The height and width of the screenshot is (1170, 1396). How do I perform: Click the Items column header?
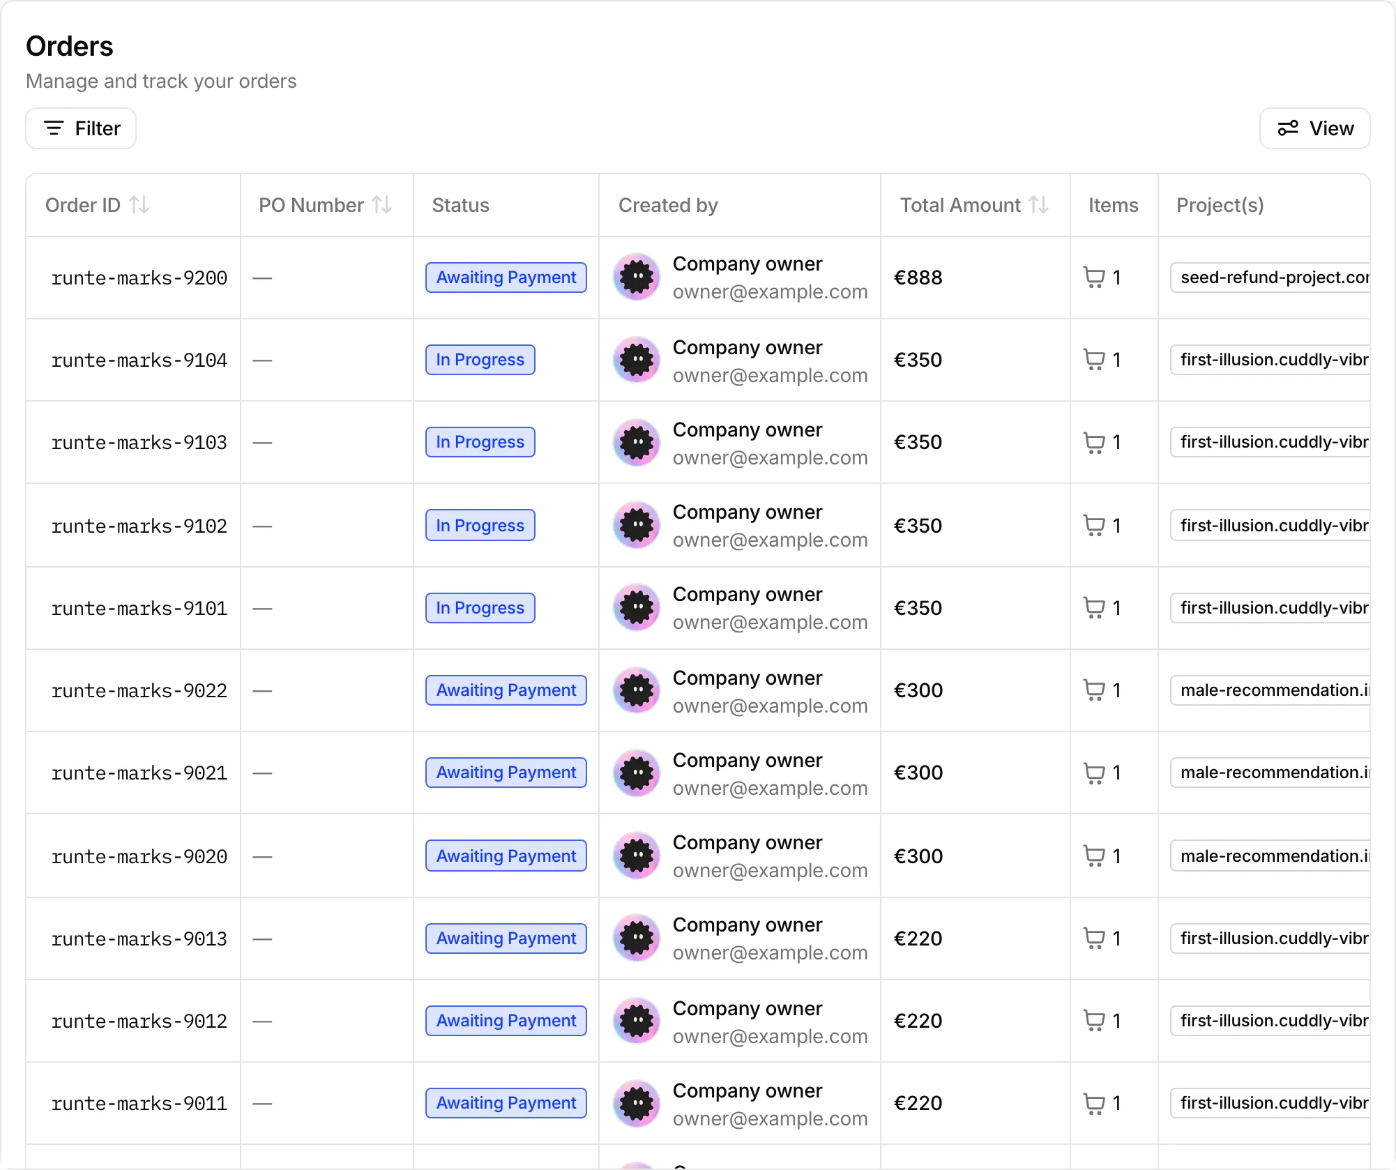[x=1114, y=205]
